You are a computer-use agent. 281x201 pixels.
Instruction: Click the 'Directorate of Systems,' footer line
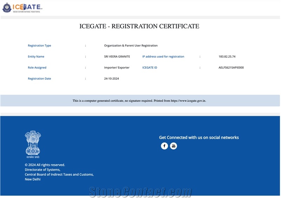point(43,170)
